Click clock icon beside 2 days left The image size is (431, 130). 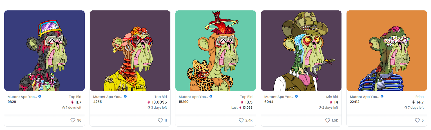320,107
